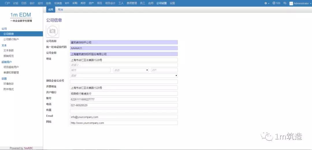Focus the ZIP code field
Image resolution: width=312 pixels, height=150 pixels.
pyautogui.click(x=164, y=70)
